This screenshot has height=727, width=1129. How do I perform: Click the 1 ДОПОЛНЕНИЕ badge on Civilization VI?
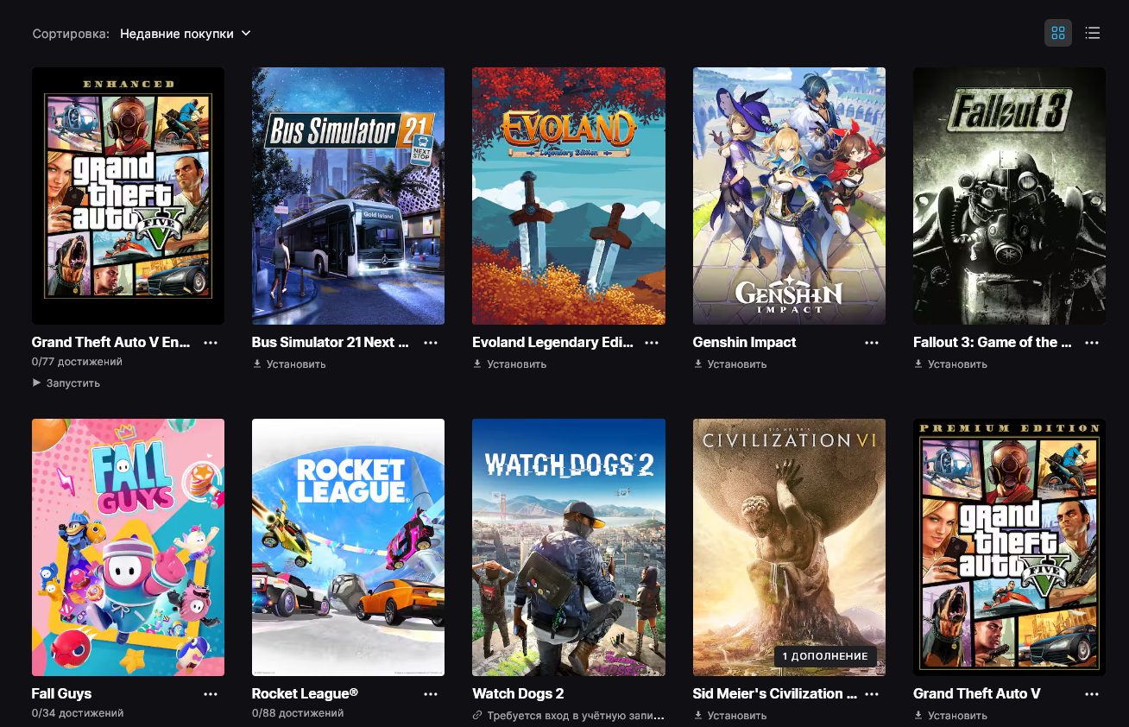(x=825, y=656)
